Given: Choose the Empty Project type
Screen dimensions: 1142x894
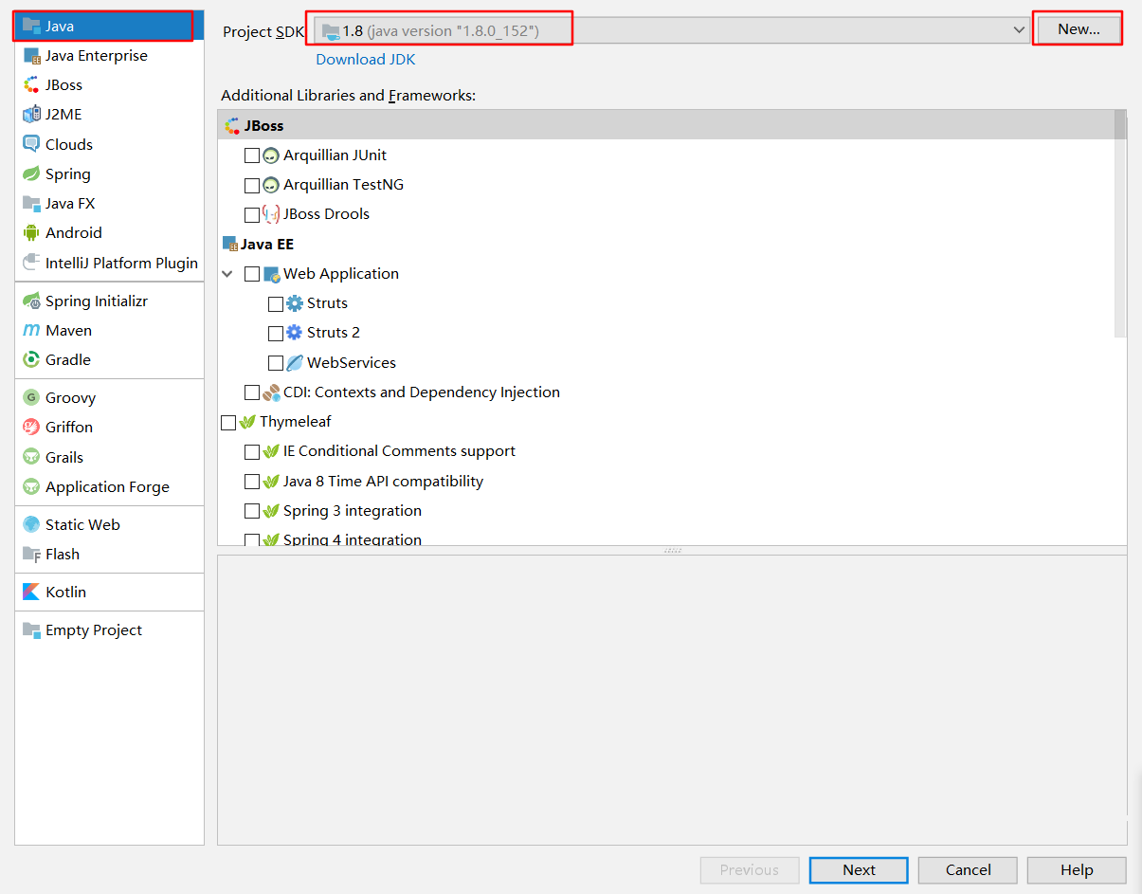Looking at the screenshot, I should (x=110, y=629).
